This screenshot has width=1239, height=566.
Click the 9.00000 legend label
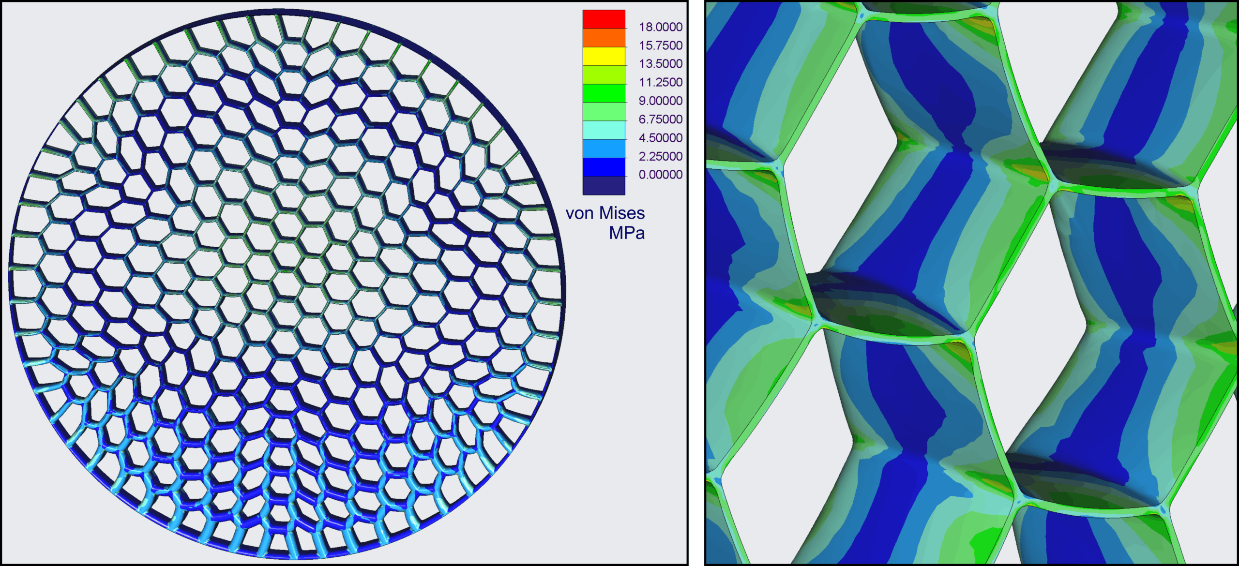tap(660, 101)
